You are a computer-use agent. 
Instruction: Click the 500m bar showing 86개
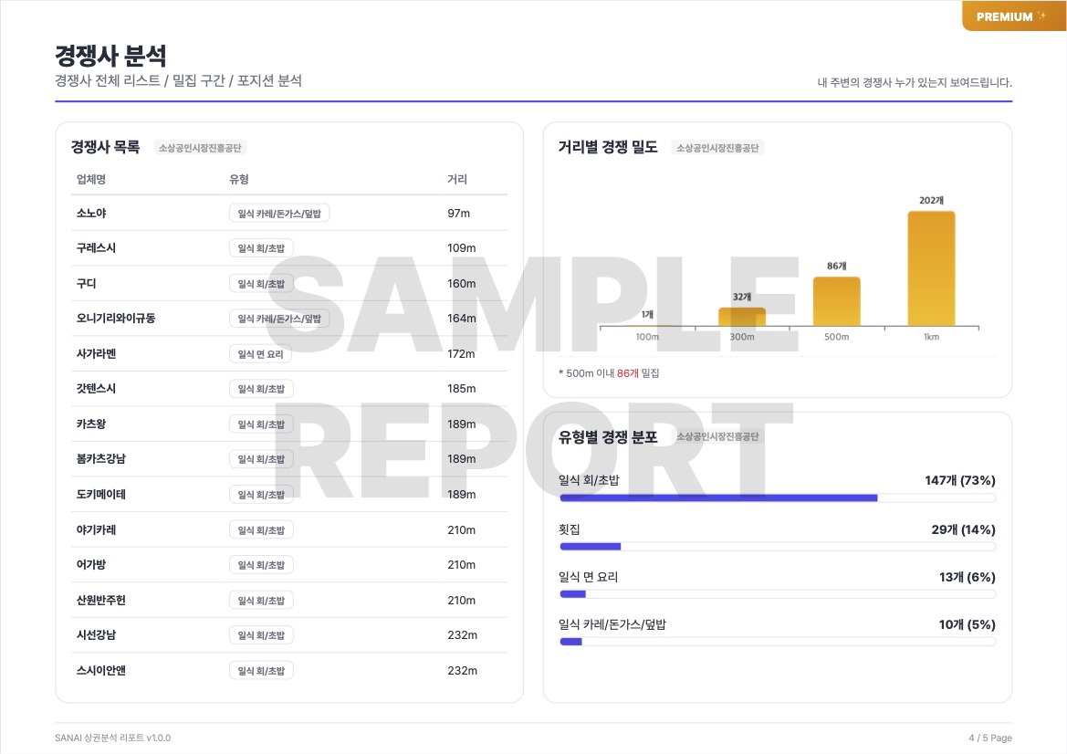(836, 301)
